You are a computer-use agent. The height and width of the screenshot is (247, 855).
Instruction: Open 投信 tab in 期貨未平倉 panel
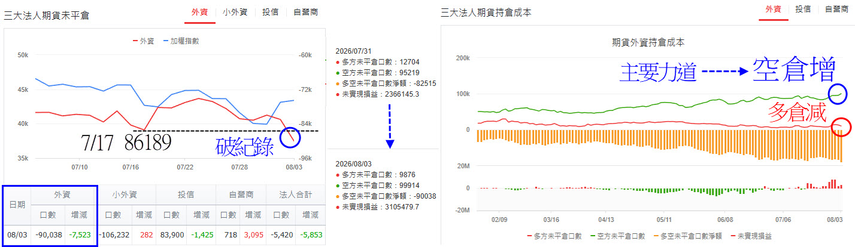pyautogui.click(x=270, y=12)
